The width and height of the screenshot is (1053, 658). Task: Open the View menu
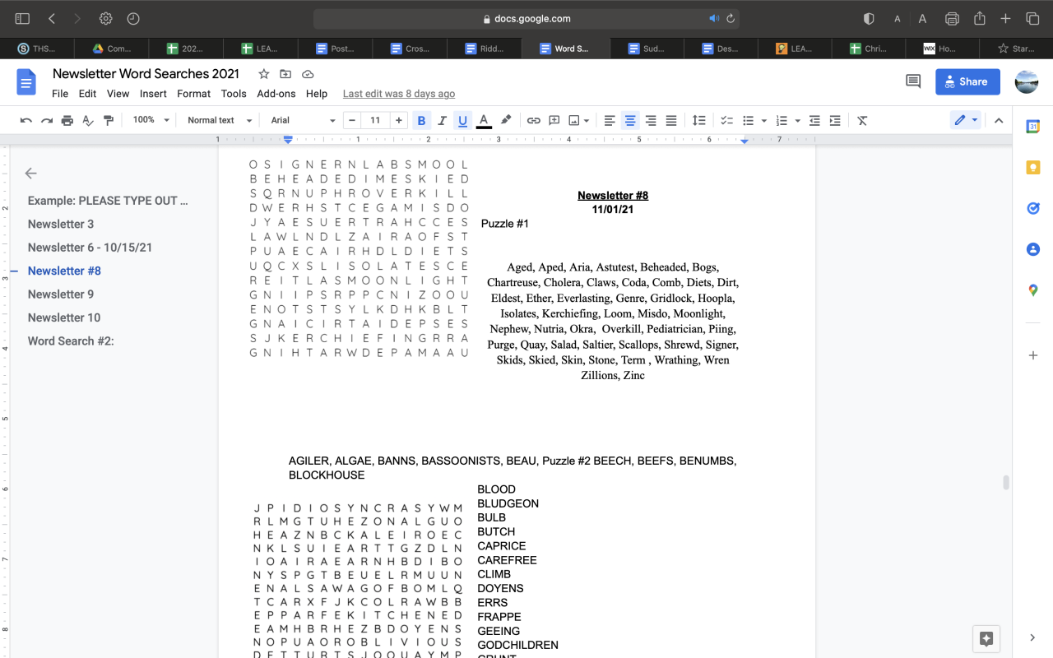point(118,94)
